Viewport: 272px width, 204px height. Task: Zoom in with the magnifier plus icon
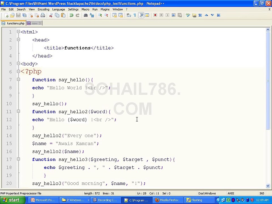(x=100, y=15)
